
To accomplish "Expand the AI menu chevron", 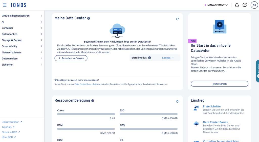I will coord(41,22).
